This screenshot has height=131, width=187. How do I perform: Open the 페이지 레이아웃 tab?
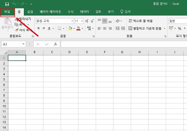point(50,12)
